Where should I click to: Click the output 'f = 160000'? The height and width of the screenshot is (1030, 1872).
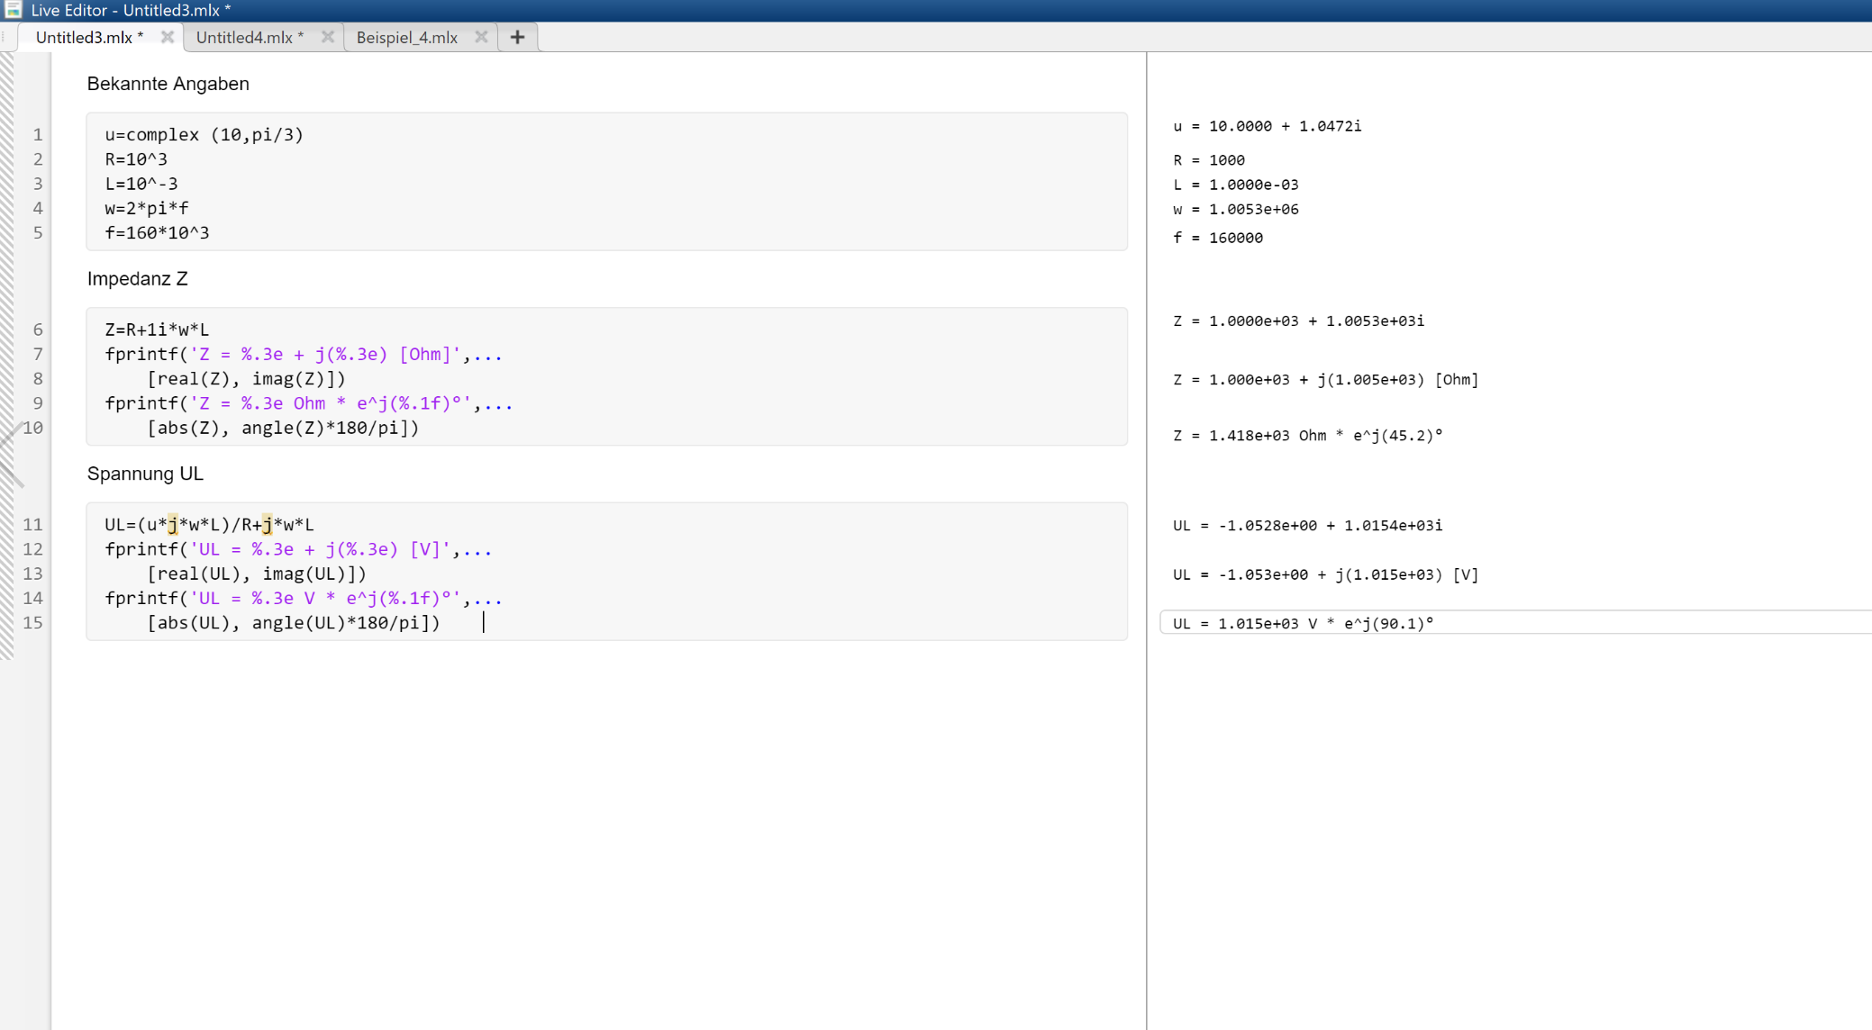coord(1217,238)
